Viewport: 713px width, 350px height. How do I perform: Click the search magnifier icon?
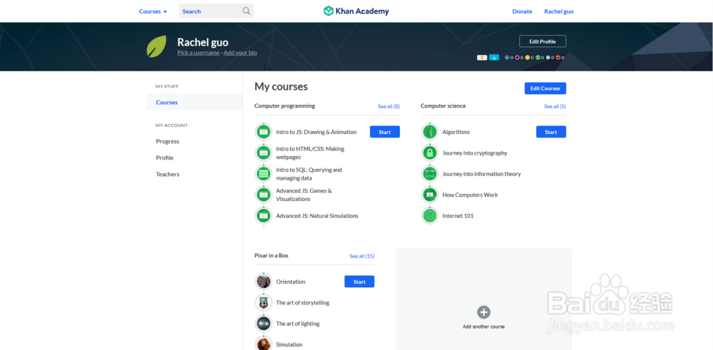pos(246,11)
